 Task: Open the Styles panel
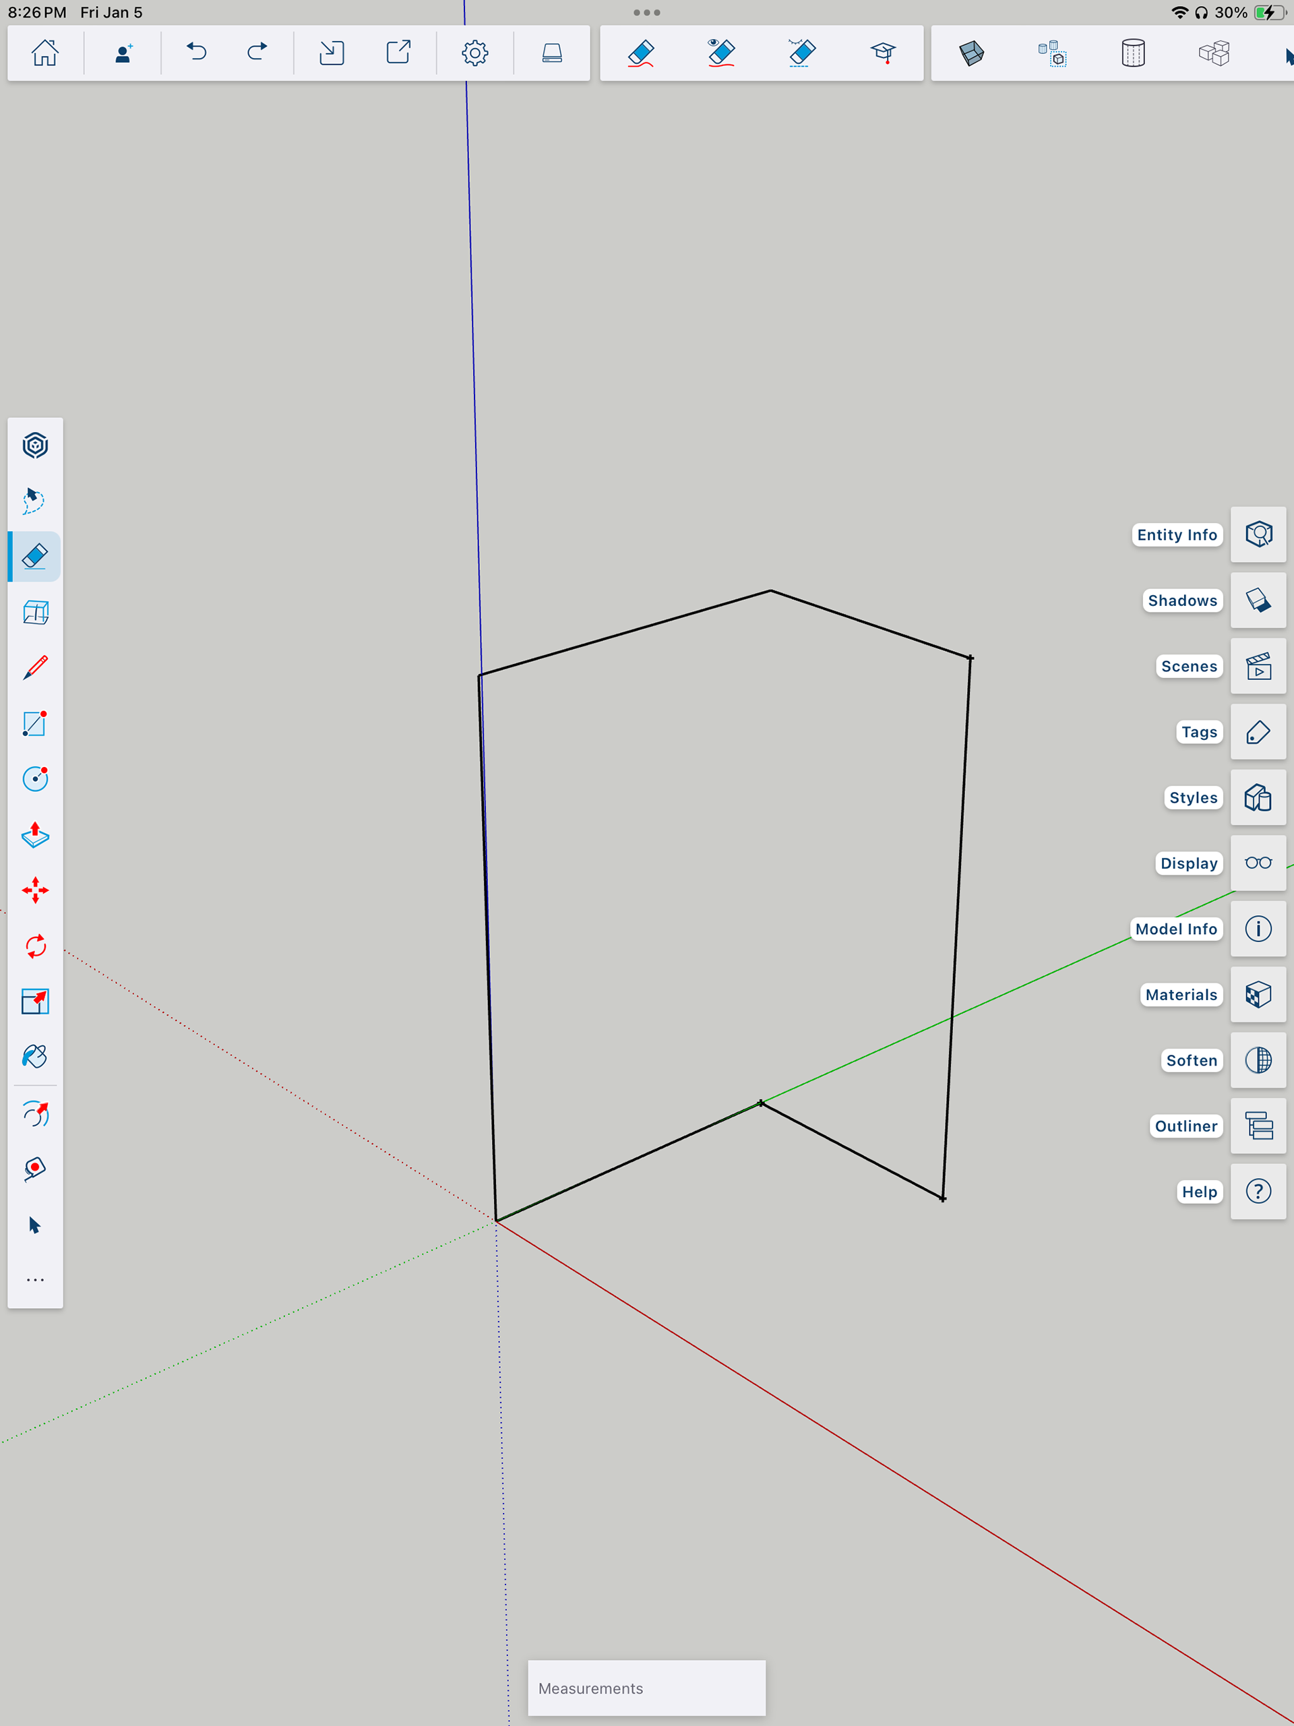[x=1258, y=797]
